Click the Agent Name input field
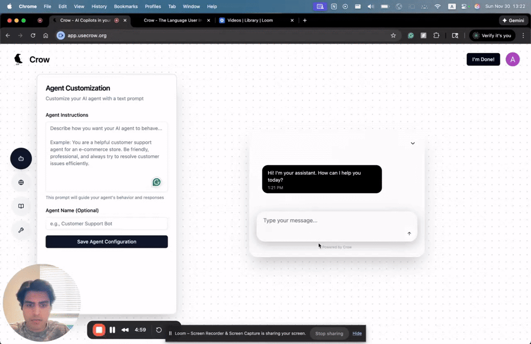 tap(107, 224)
